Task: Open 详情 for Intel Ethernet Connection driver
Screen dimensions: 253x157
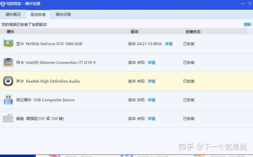Action: tap(151, 63)
